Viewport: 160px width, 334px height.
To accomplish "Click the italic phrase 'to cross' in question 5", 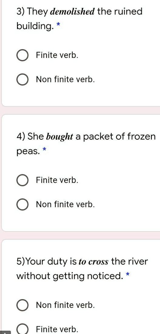I will (x=93, y=262).
